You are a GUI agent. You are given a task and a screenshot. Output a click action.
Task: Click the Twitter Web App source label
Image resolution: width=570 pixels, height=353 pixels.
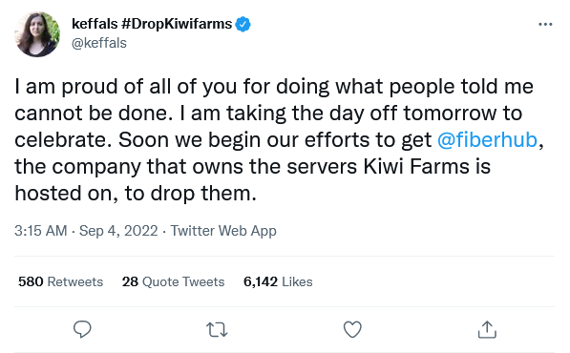click(x=223, y=231)
